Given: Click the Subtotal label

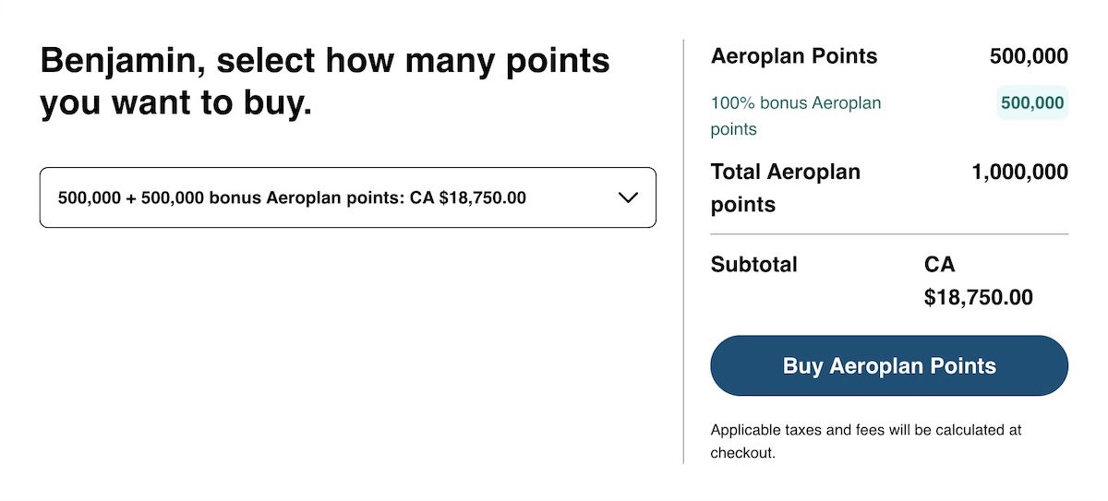Looking at the screenshot, I should click(753, 265).
